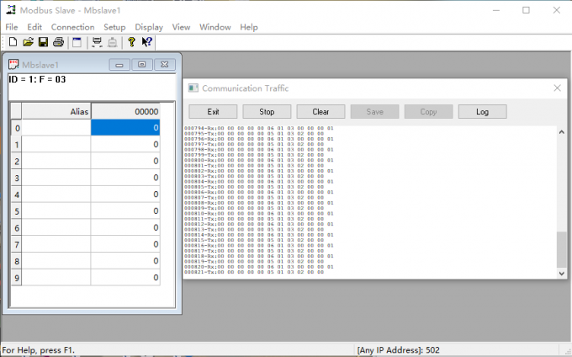Clear the communication traffic log
572x357 pixels.
pos(320,112)
